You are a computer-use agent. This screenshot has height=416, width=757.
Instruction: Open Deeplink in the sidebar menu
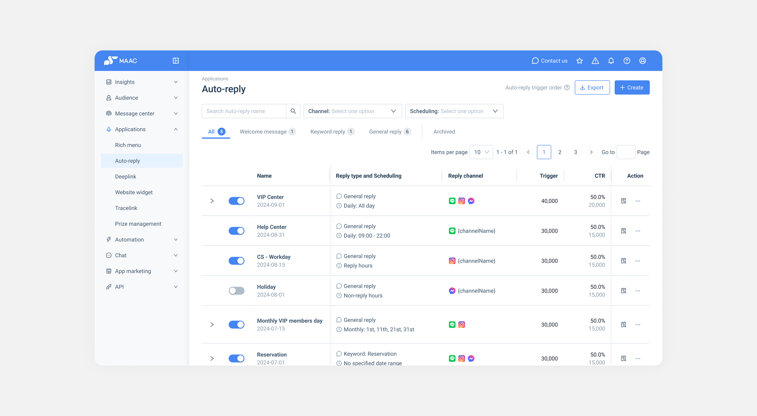[125, 176]
